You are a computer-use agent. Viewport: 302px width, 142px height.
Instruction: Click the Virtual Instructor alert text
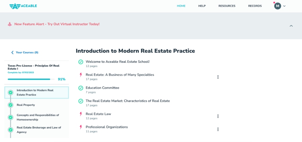tap(57, 24)
